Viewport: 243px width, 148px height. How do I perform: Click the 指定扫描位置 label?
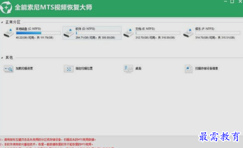(x=84, y=68)
